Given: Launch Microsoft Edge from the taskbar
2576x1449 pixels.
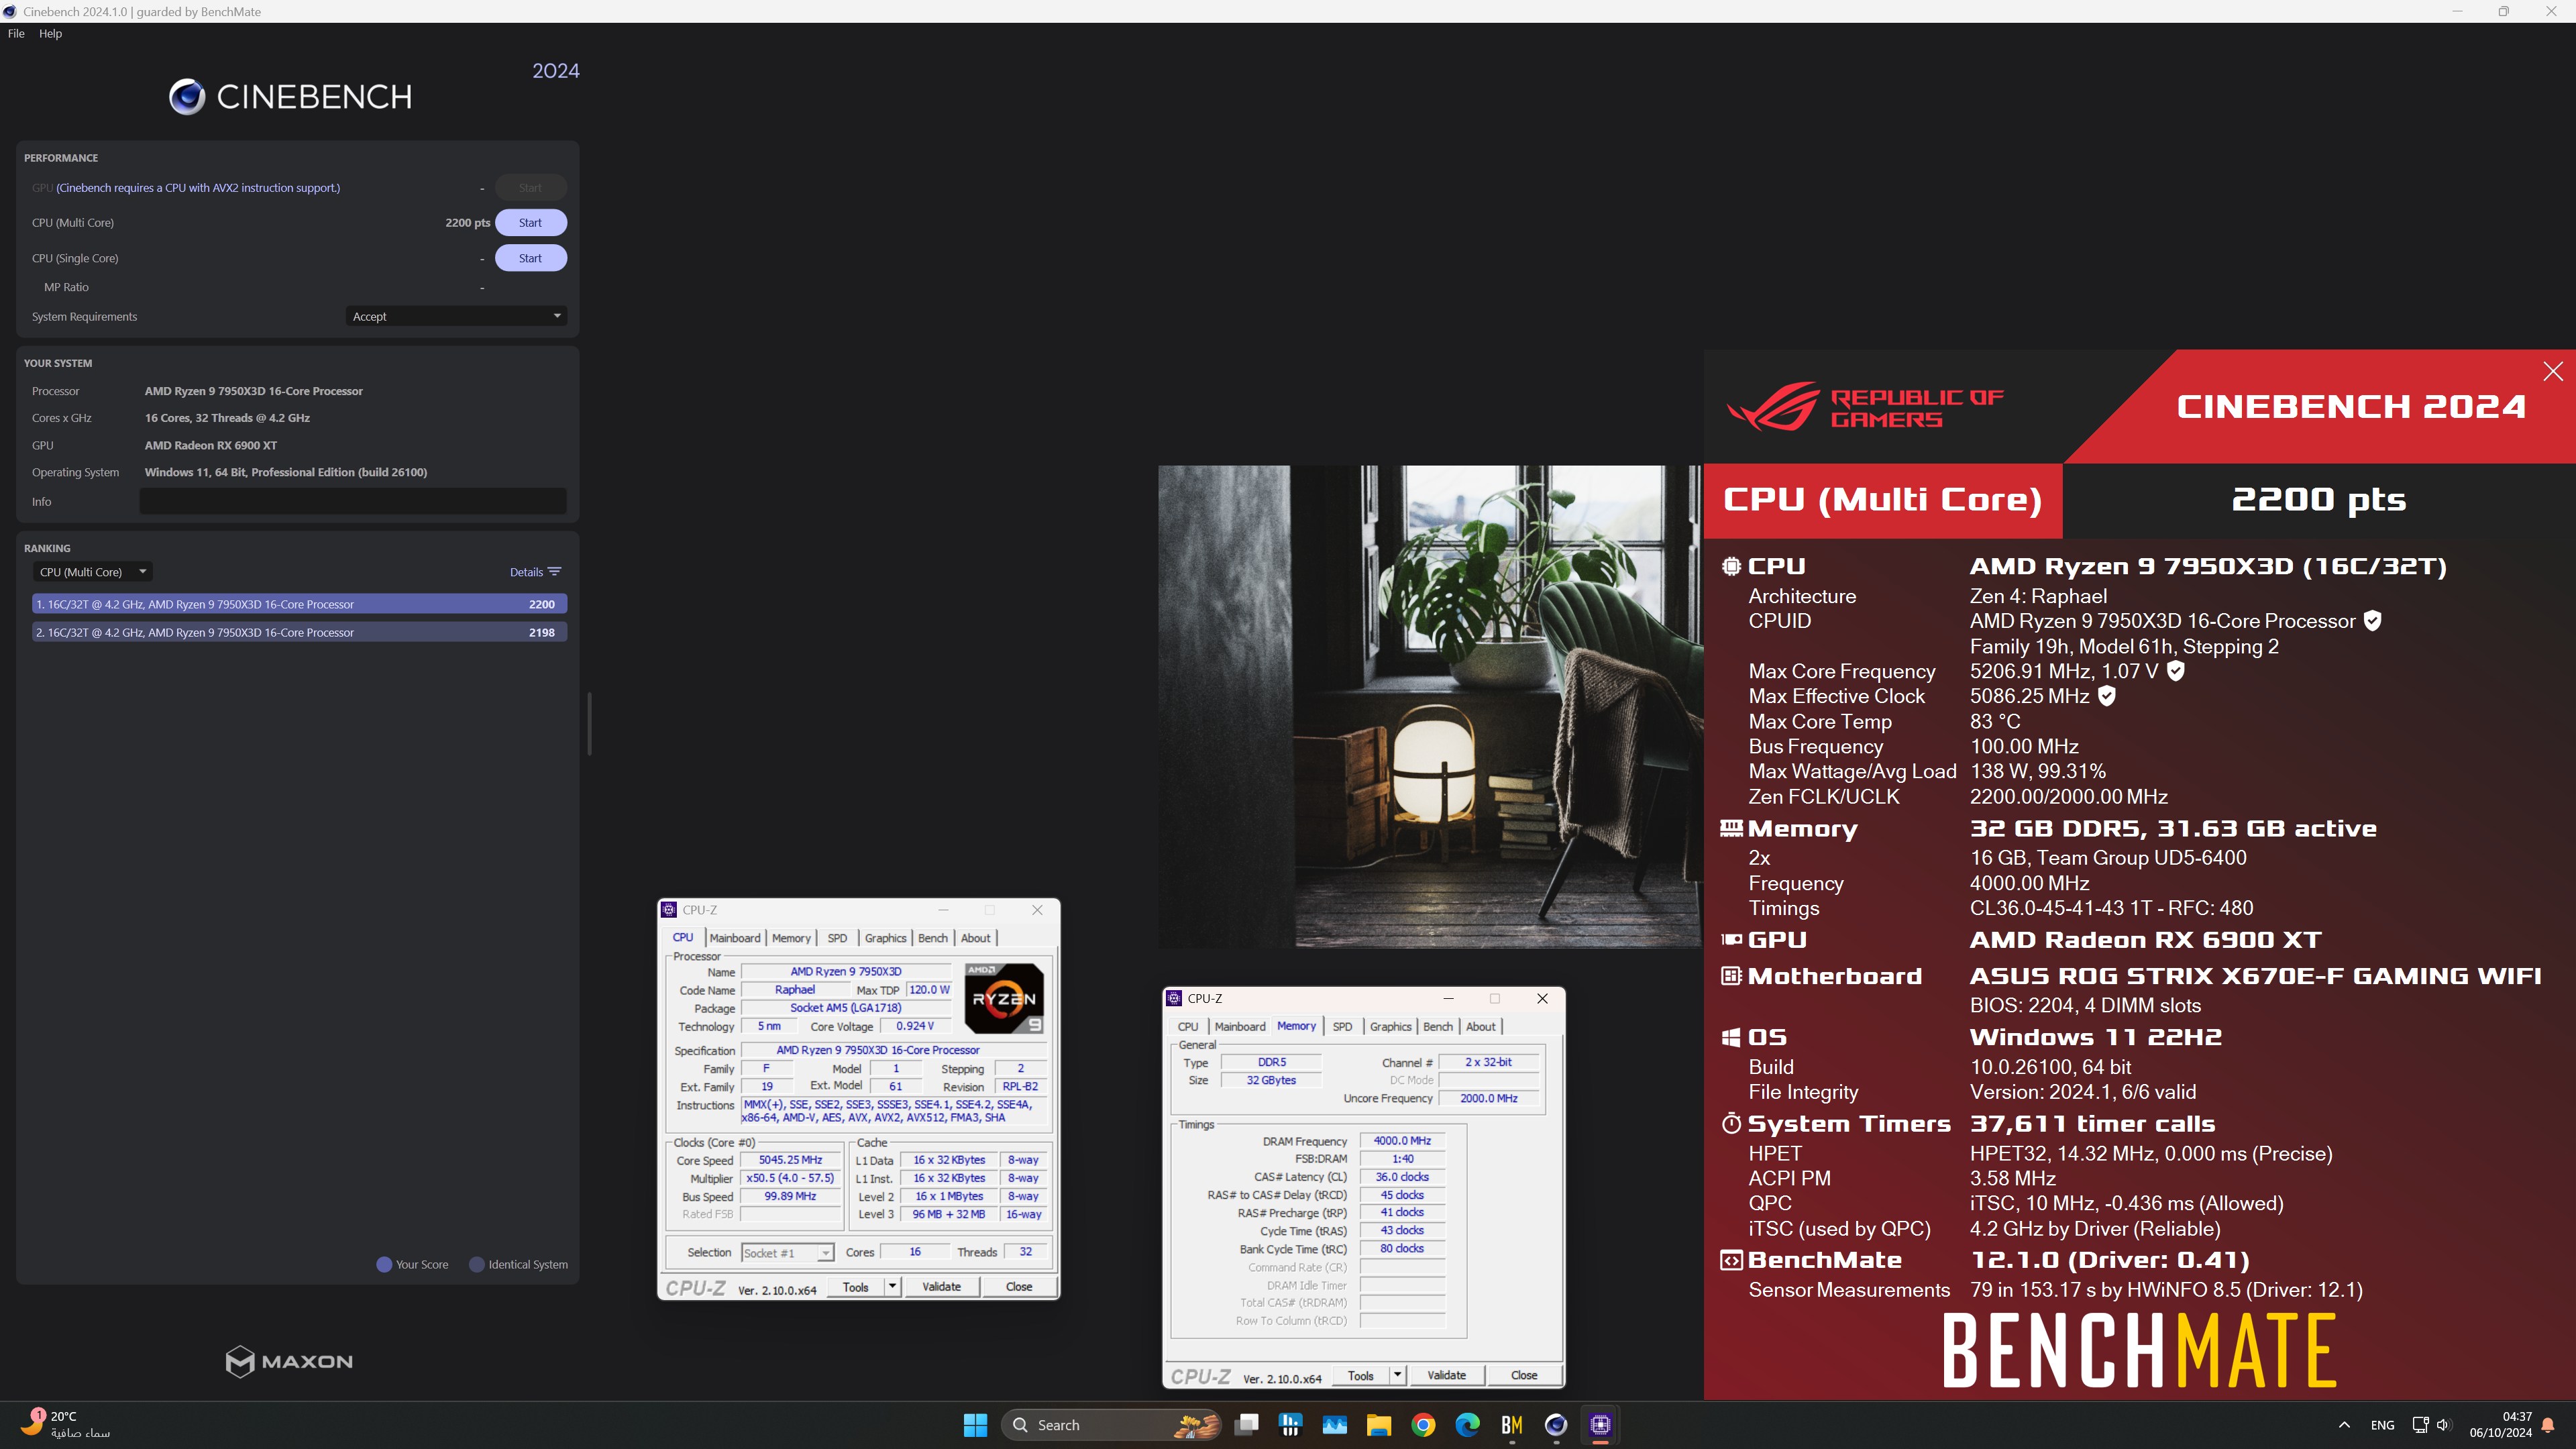Looking at the screenshot, I should (1467, 1425).
